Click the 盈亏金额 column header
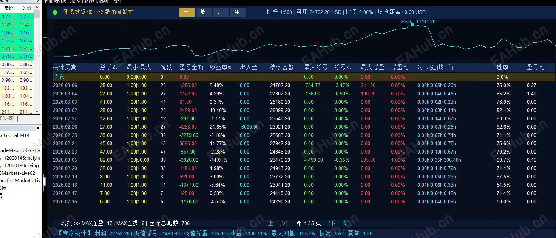This screenshot has height=238, width=556. pyautogui.click(x=191, y=68)
